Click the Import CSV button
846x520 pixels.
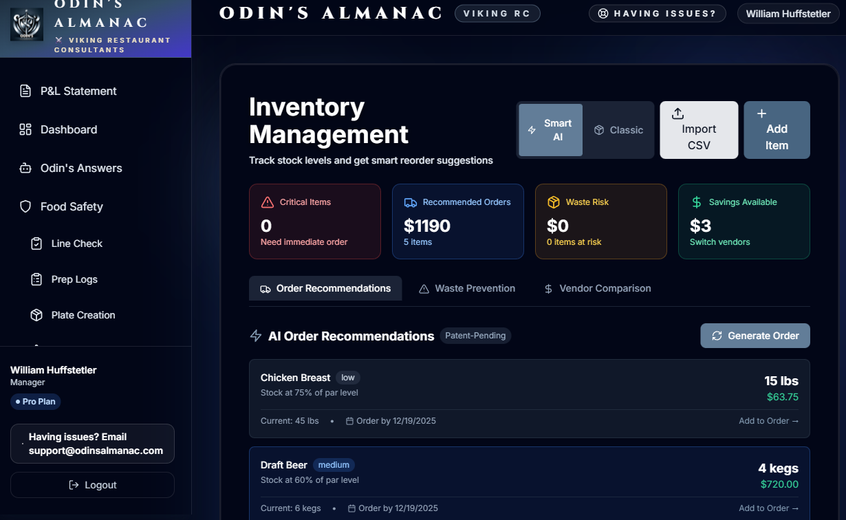pos(699,130)
